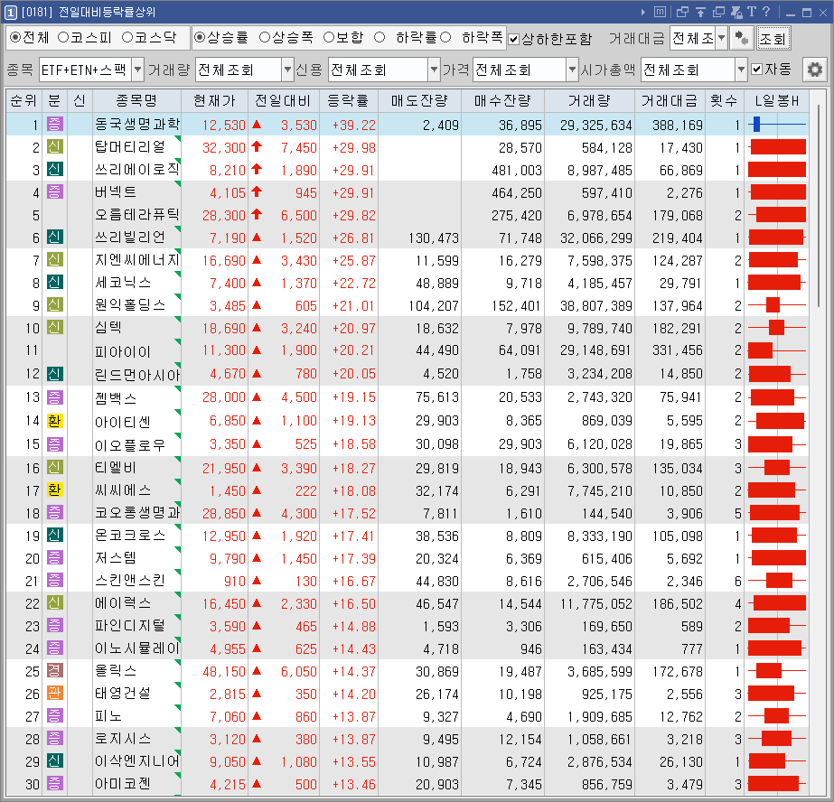Click the 'm' menu box icon in title bar

pos(660,12)
